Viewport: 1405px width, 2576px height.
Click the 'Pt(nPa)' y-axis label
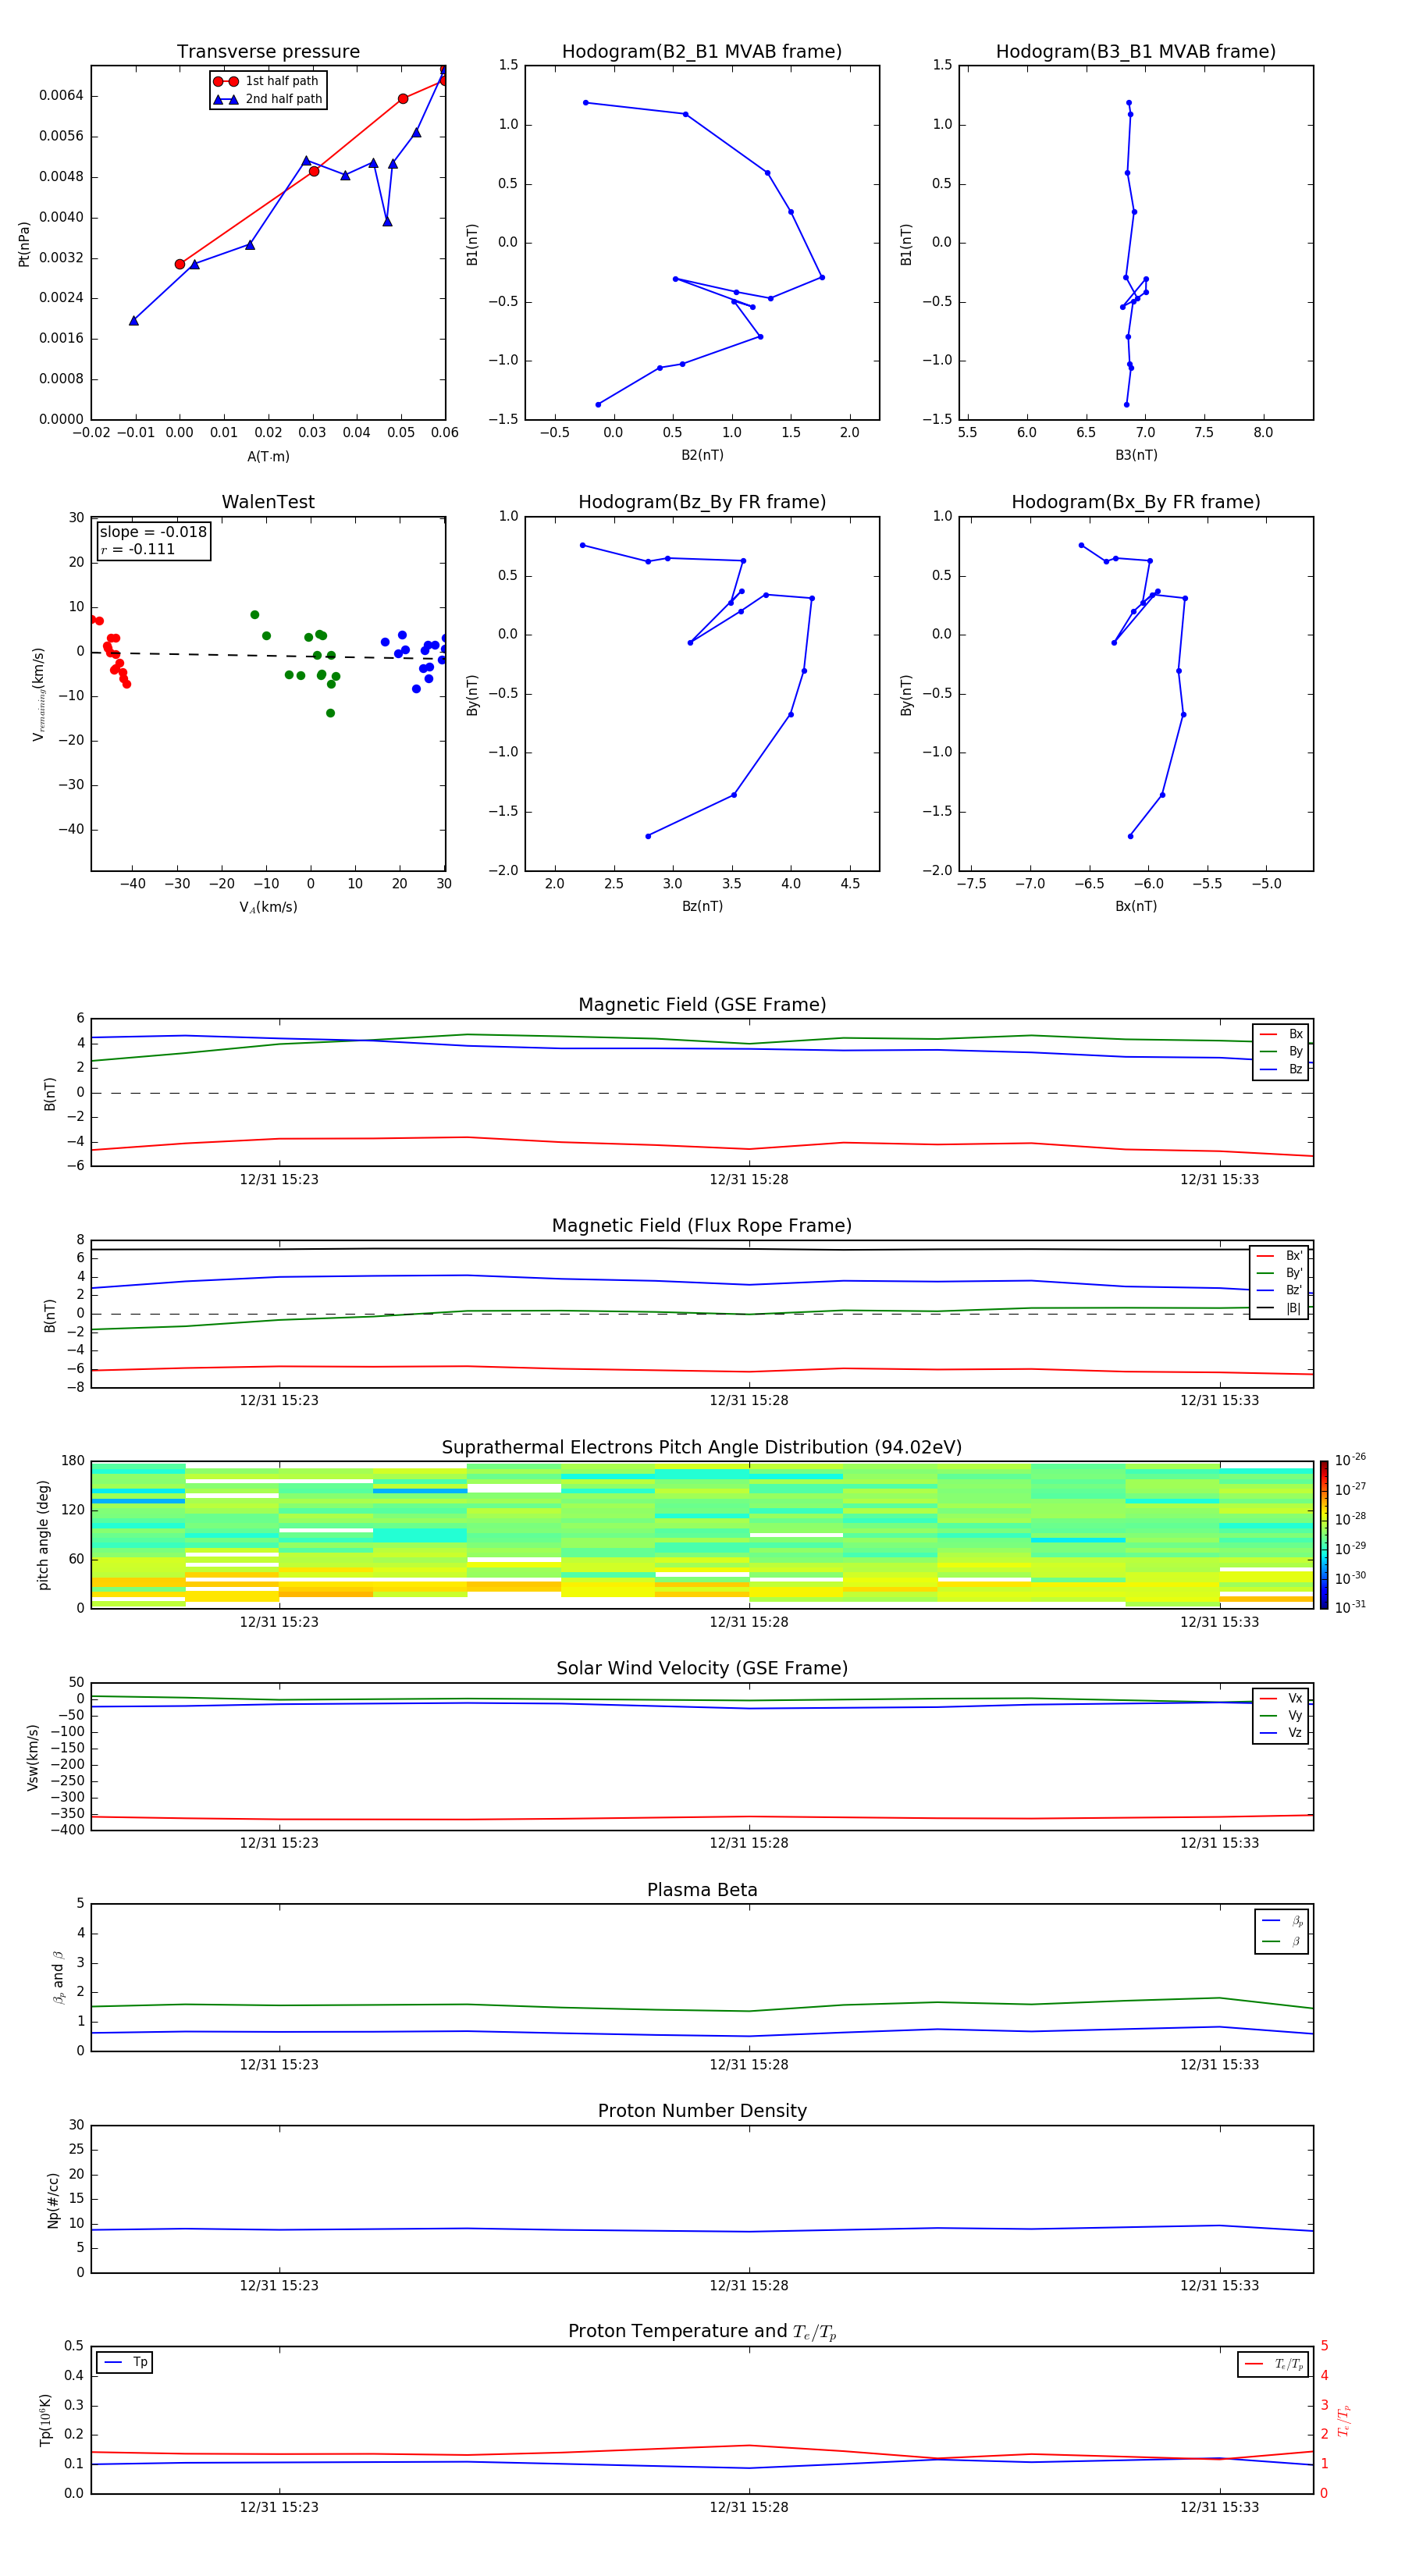click(x=24, y=244)
